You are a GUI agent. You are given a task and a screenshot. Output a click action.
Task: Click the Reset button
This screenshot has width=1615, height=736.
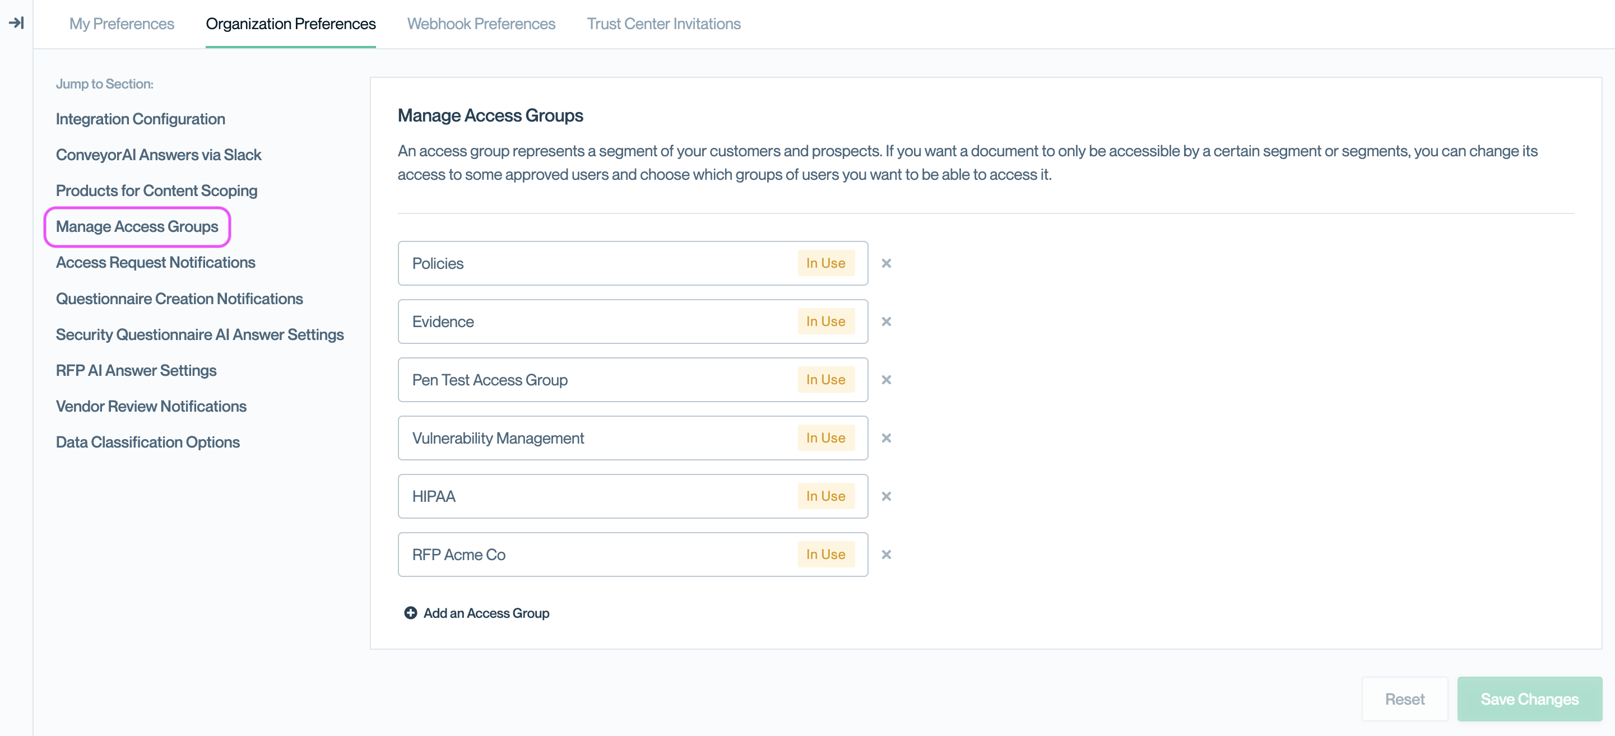coord(1404,699)
